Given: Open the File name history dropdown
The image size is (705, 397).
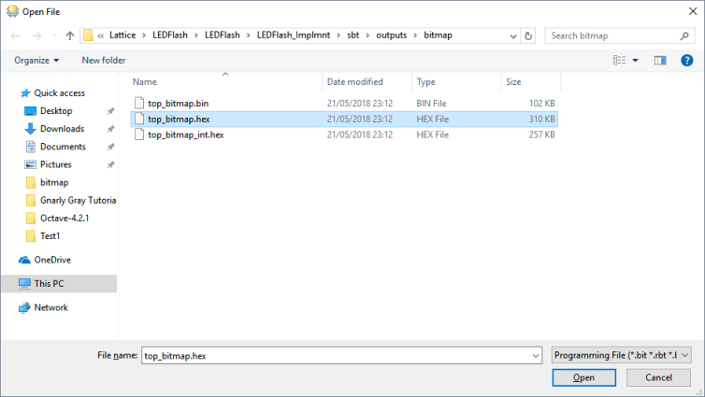Looking at the screenshot, I should point(535,356).
